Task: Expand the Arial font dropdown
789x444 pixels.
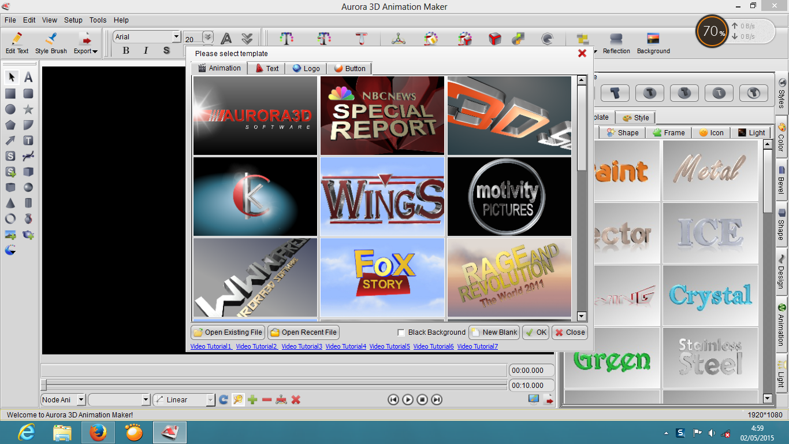Action: (177, 36)
